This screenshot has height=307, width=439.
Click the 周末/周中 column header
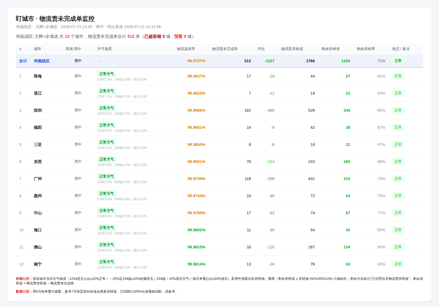(x=73, y=49)
